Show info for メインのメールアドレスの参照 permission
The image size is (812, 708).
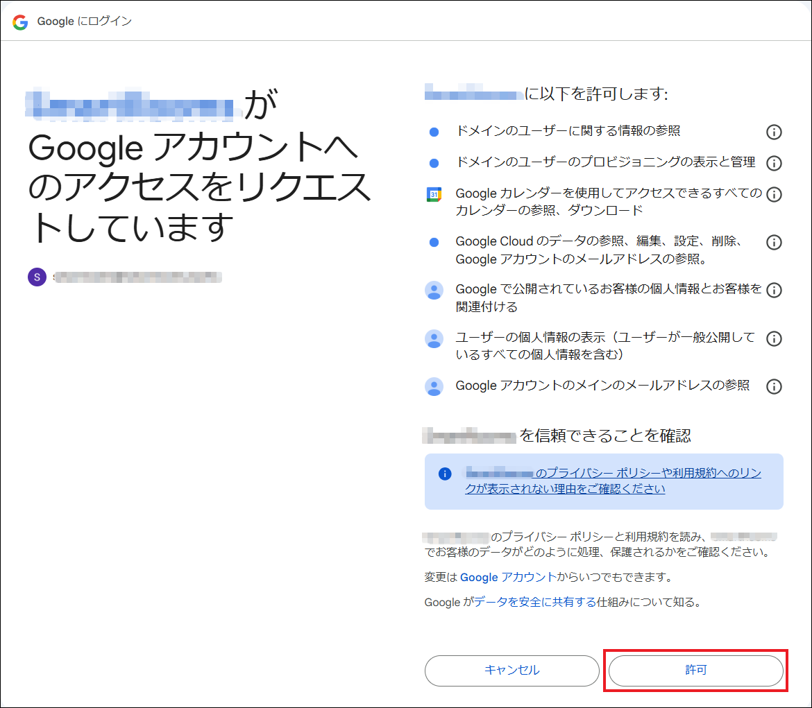coord(774,386)
